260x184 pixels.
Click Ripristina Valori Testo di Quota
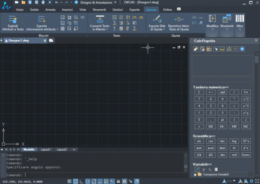tap(178, 23)
